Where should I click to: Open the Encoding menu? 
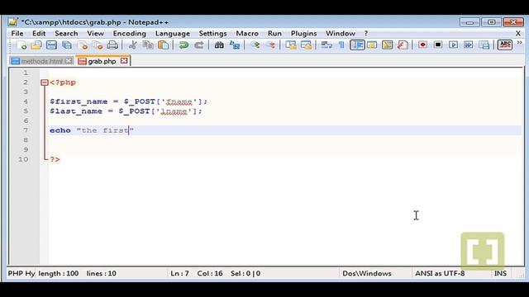(130, 33)
